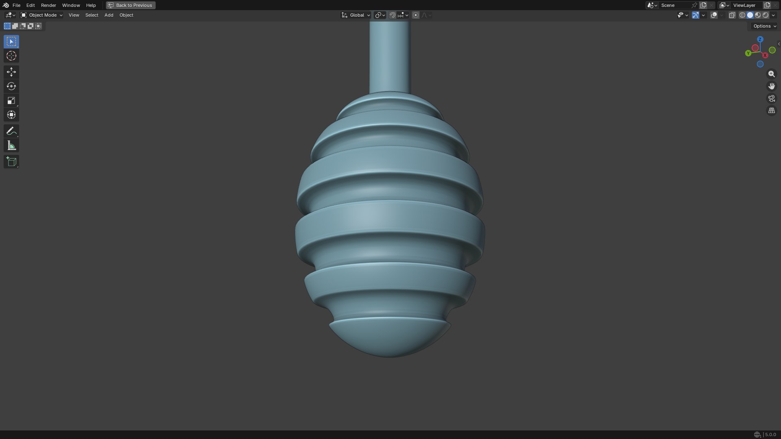Activate the Move tool

pos(11,72)
